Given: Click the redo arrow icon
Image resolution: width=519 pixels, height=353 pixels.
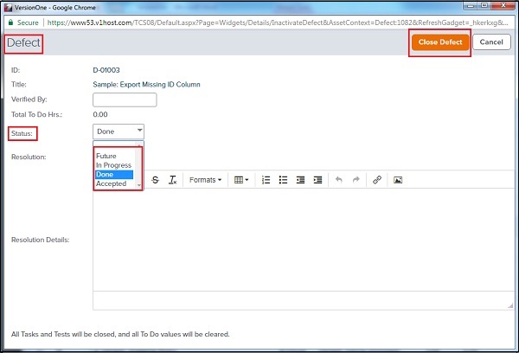Looking at the screenshot, I should pos(356,180).
